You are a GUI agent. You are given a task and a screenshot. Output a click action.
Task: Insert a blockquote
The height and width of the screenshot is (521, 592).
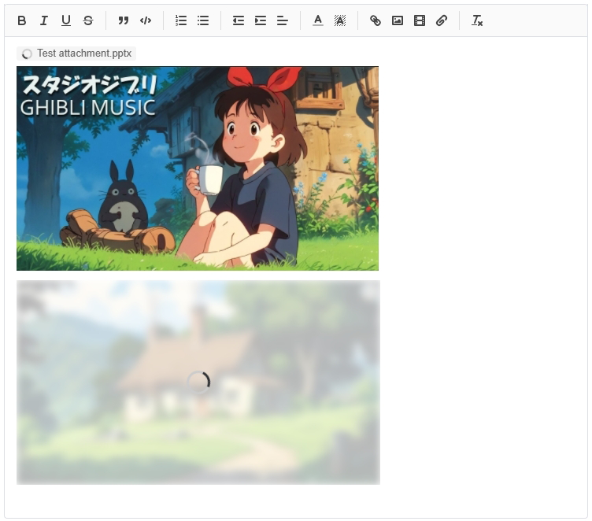tap(124, 20)
